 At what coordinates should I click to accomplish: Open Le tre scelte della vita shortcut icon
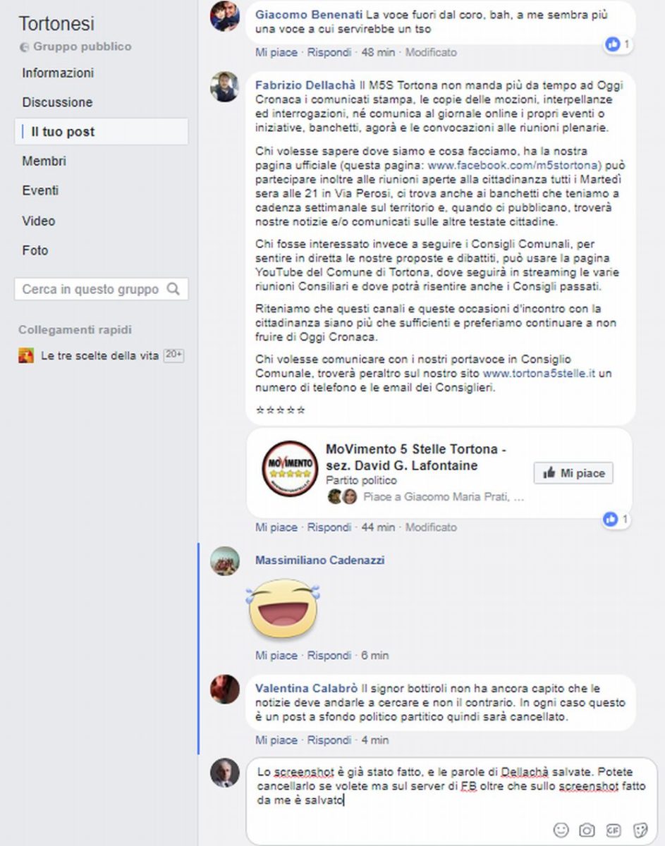(x=26, y=356)
